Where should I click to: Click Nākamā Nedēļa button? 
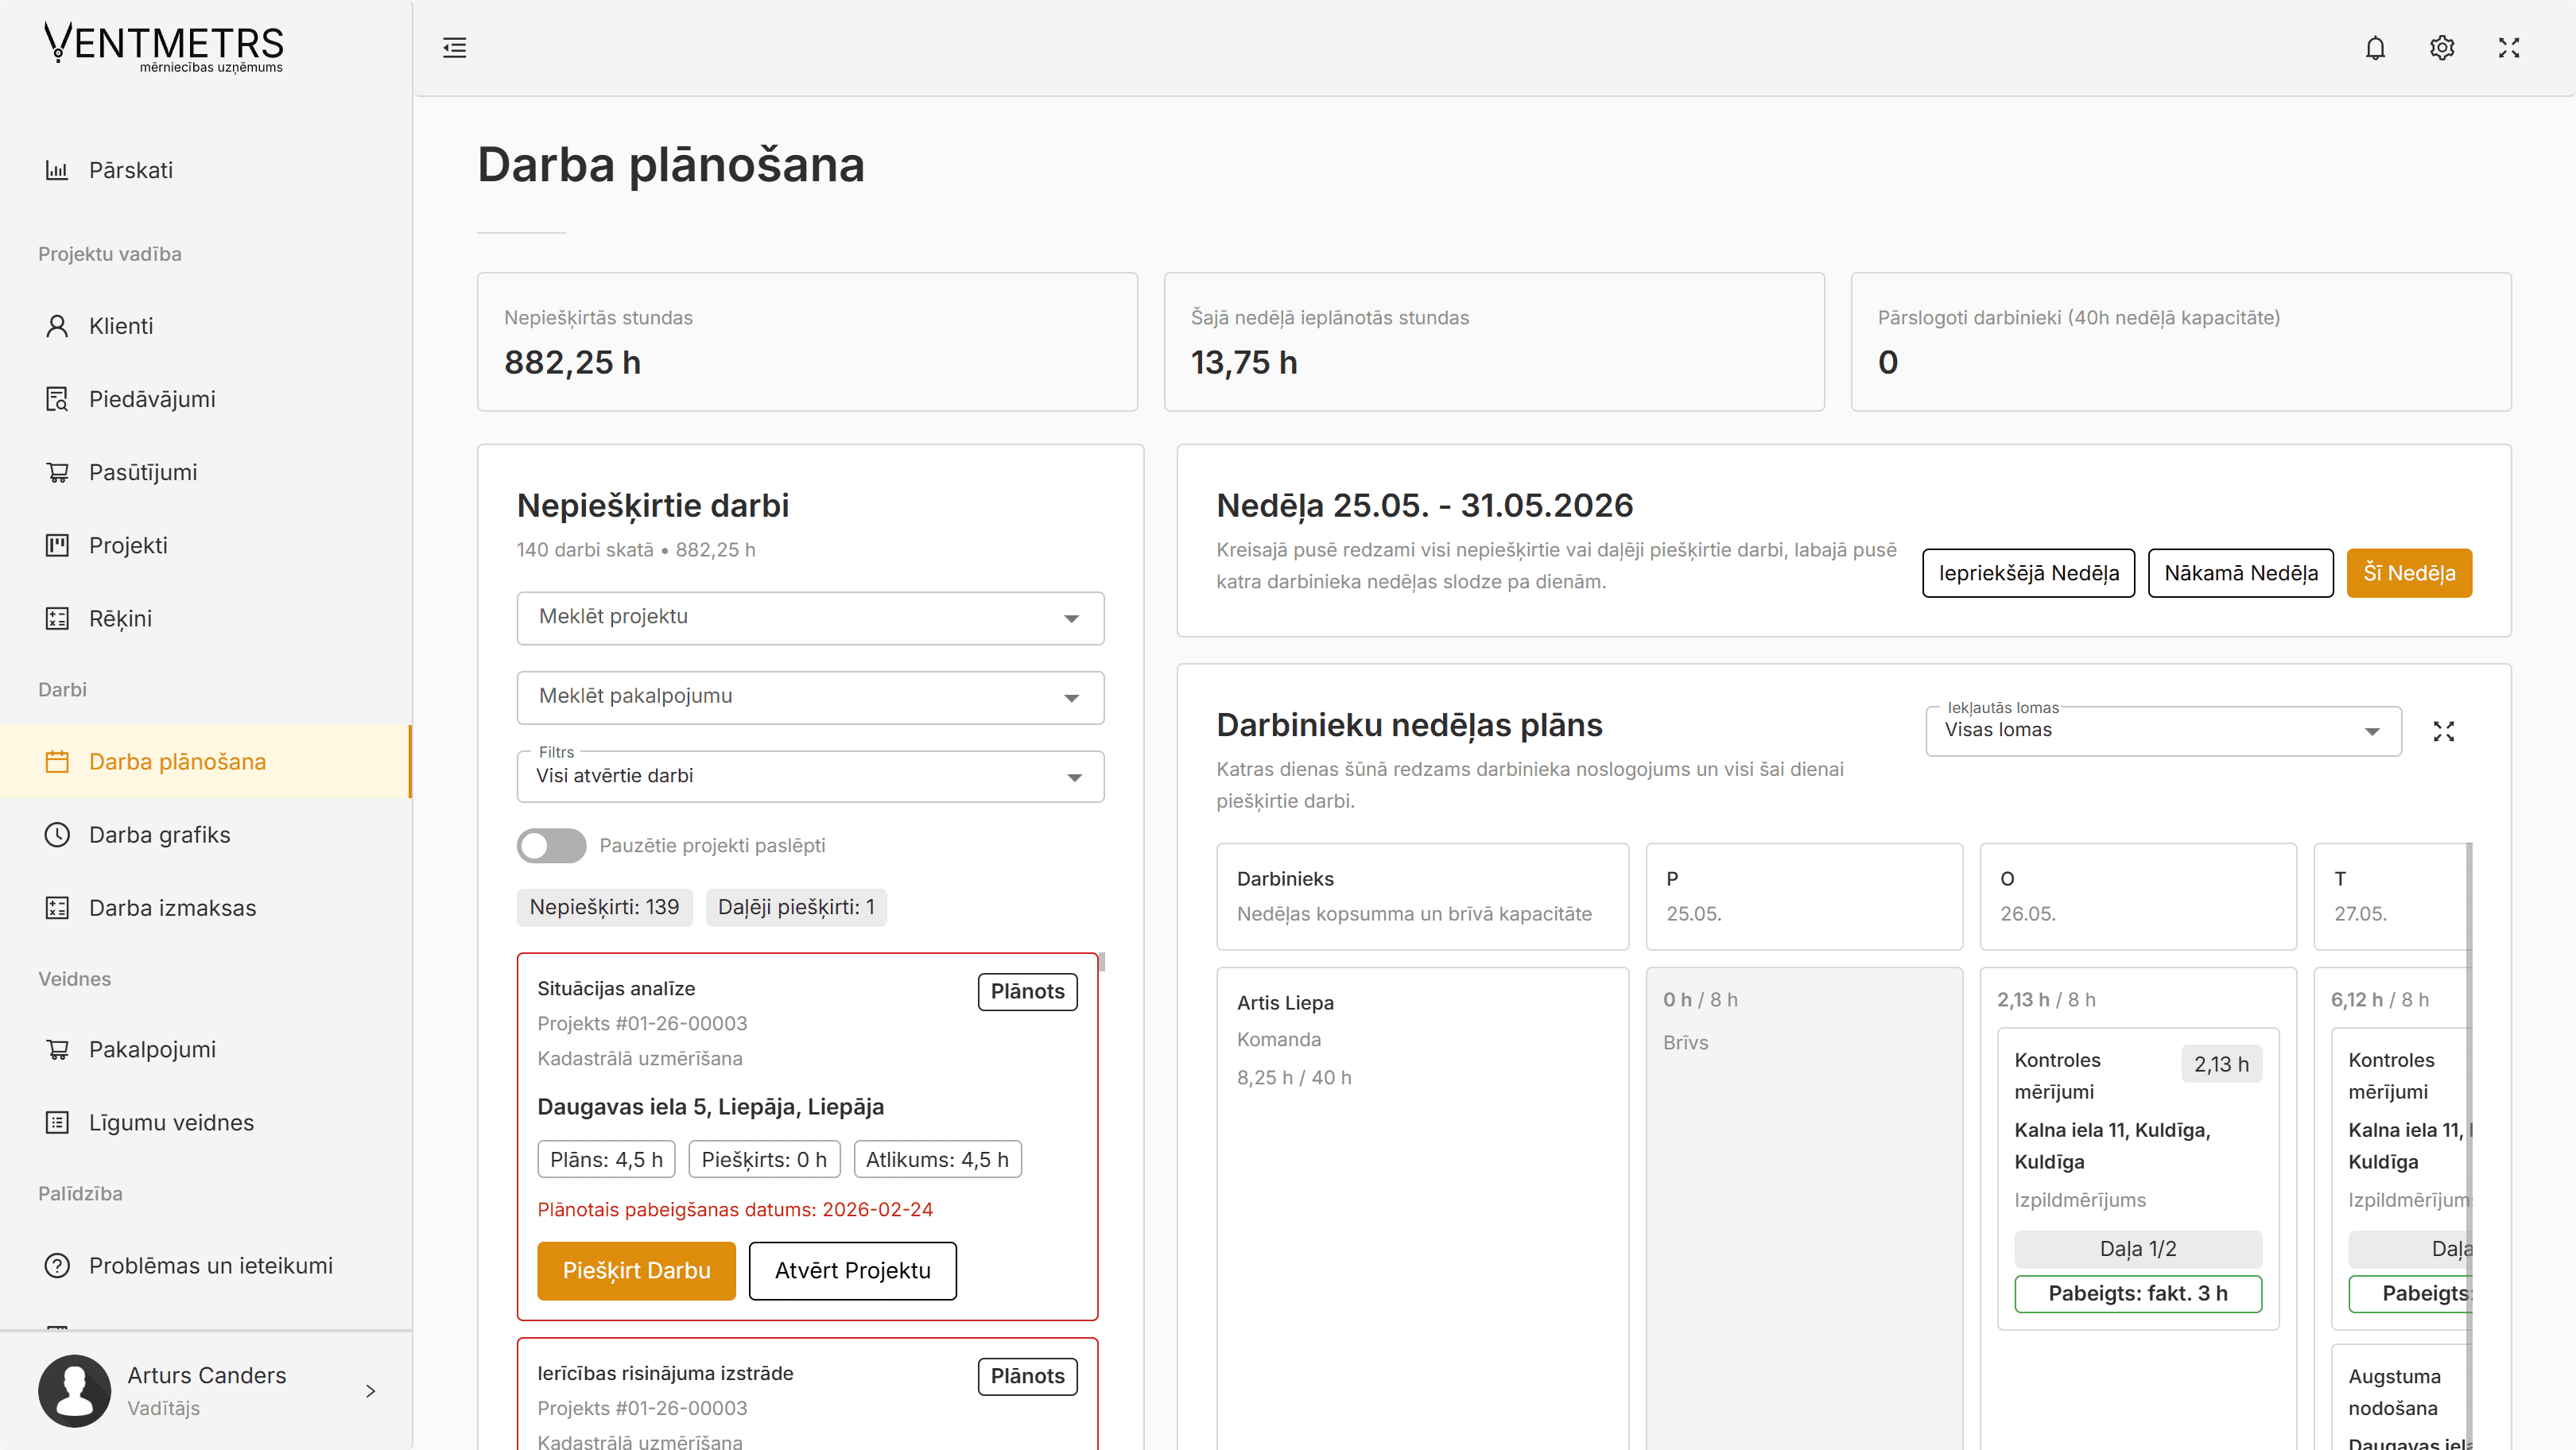point(2240,573)
